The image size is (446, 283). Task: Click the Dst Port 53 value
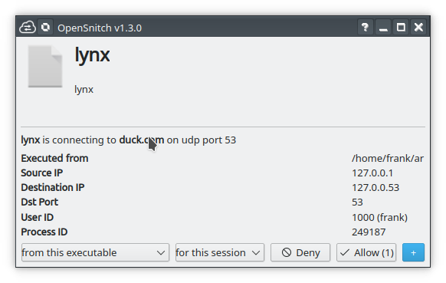point(357,202)
